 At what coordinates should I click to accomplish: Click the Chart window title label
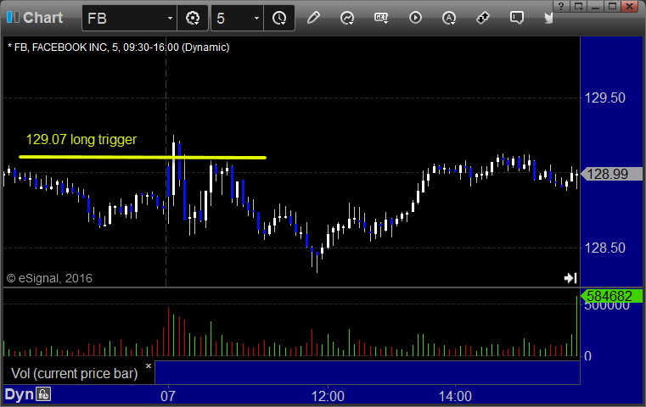click(42, 18)
